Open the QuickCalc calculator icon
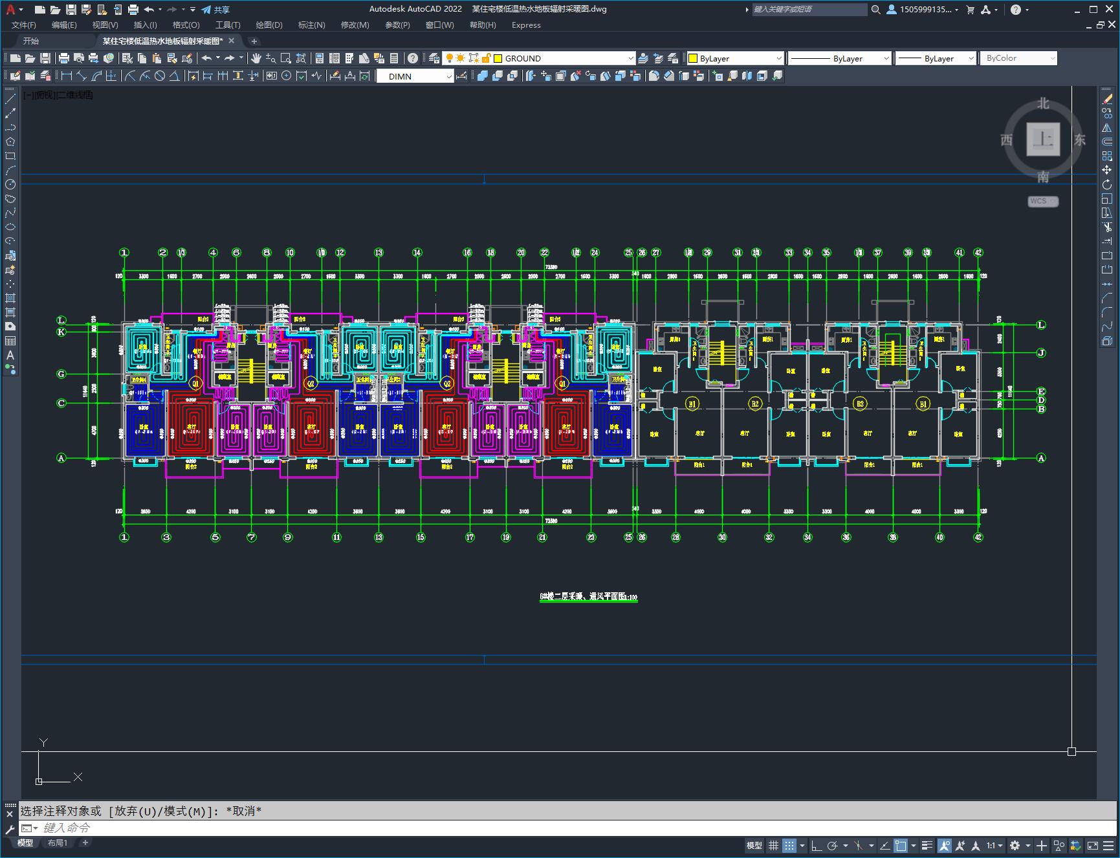 pos(394,58)
